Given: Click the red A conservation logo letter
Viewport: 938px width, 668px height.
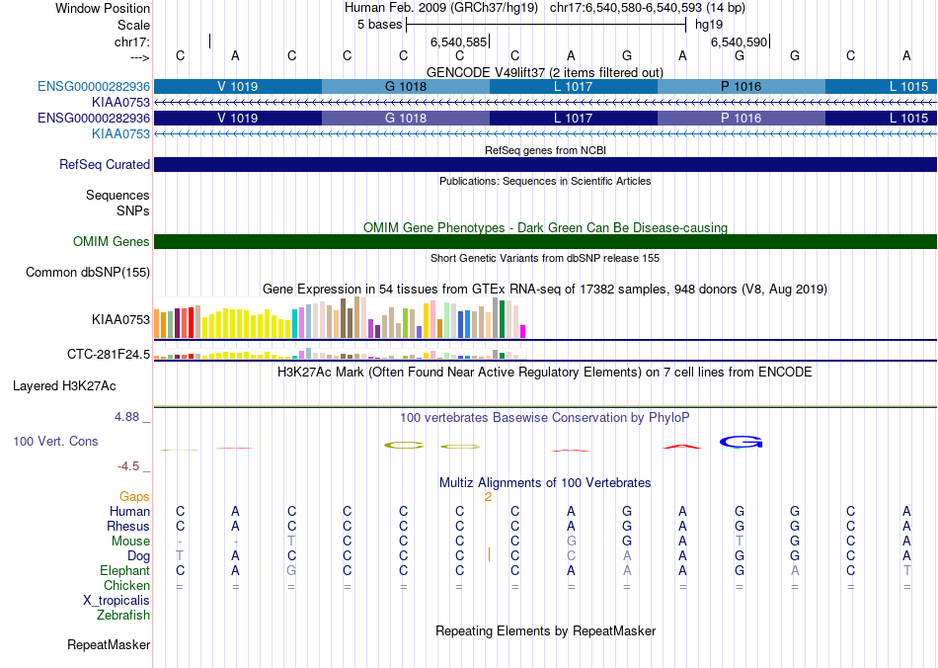Looking at the screenshot, I should coord(682,446).
